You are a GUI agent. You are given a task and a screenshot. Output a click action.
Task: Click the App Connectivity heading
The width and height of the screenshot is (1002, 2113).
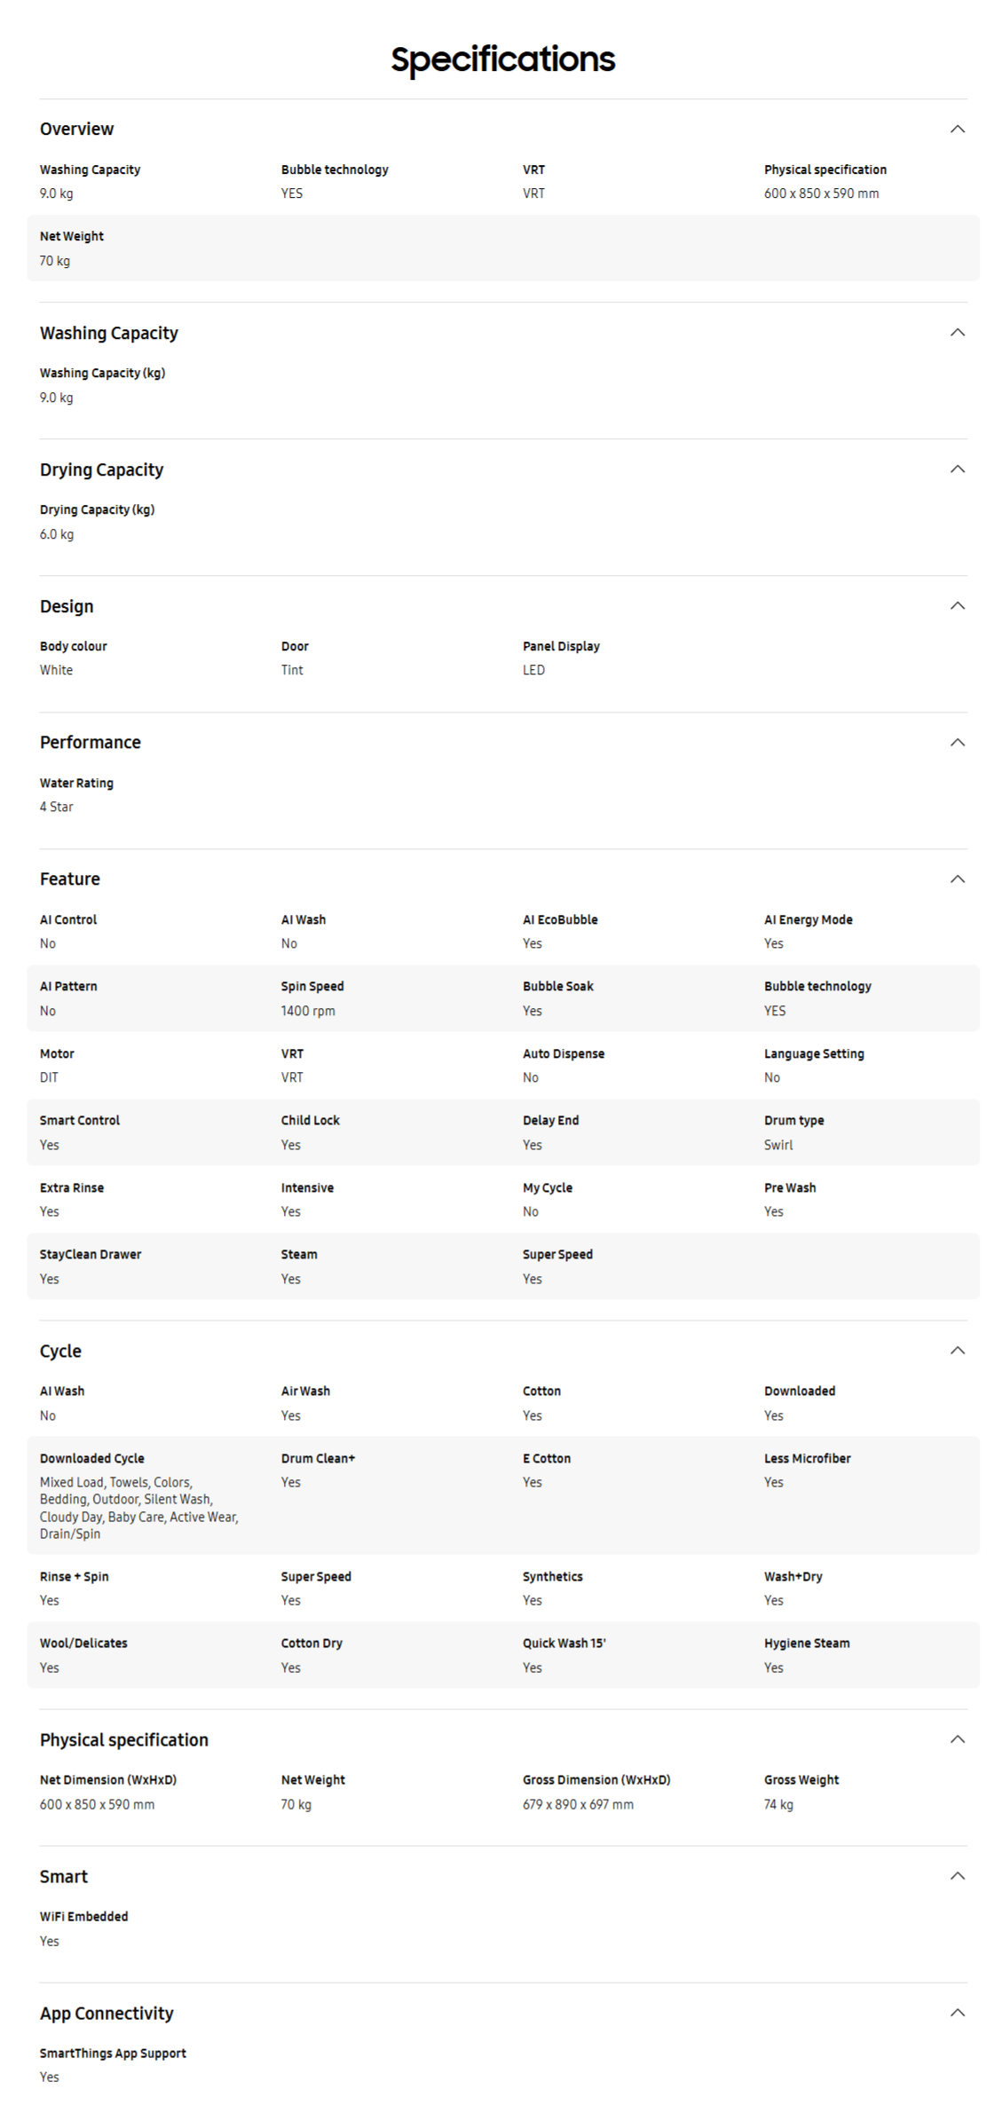(107, 2013)
